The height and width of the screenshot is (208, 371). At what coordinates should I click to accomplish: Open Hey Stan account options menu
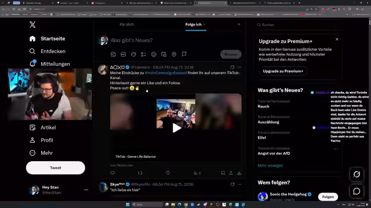(86, 190)
